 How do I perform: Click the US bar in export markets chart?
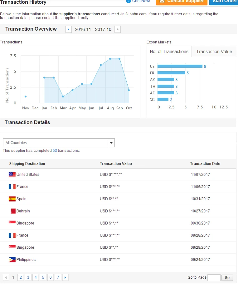click(x=180, y=66)
